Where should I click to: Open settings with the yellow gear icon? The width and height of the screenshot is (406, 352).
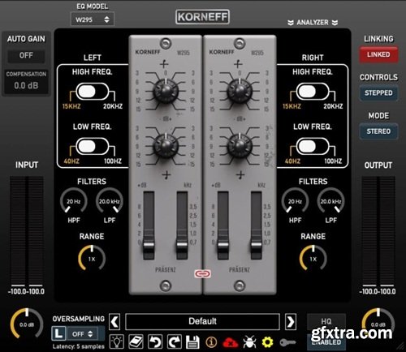click(267, 342)
